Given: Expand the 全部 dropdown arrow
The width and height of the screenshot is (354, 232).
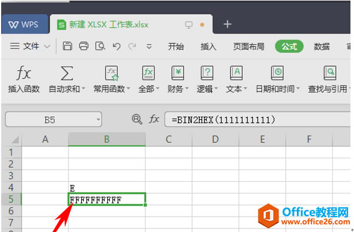Looking at the screenshot, I should 158,89.
